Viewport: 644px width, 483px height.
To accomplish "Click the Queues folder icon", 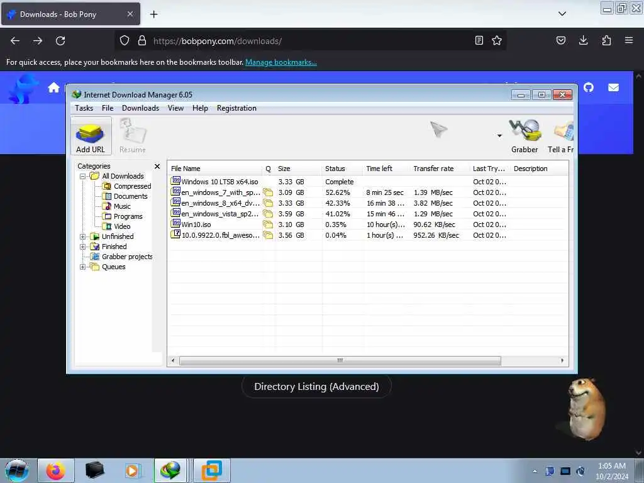I will (94, 267).
